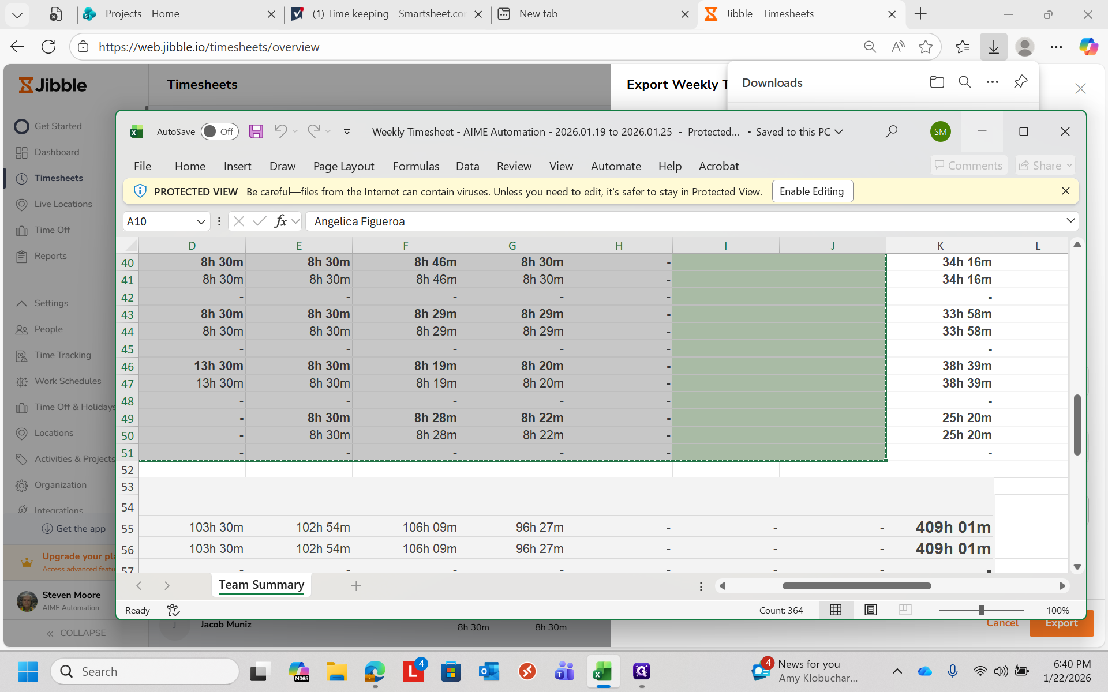Image resolution: width=1108 pixels, height=692 pixels.
Task: Click Insert Function fx icon
Action: click(280, 221)
